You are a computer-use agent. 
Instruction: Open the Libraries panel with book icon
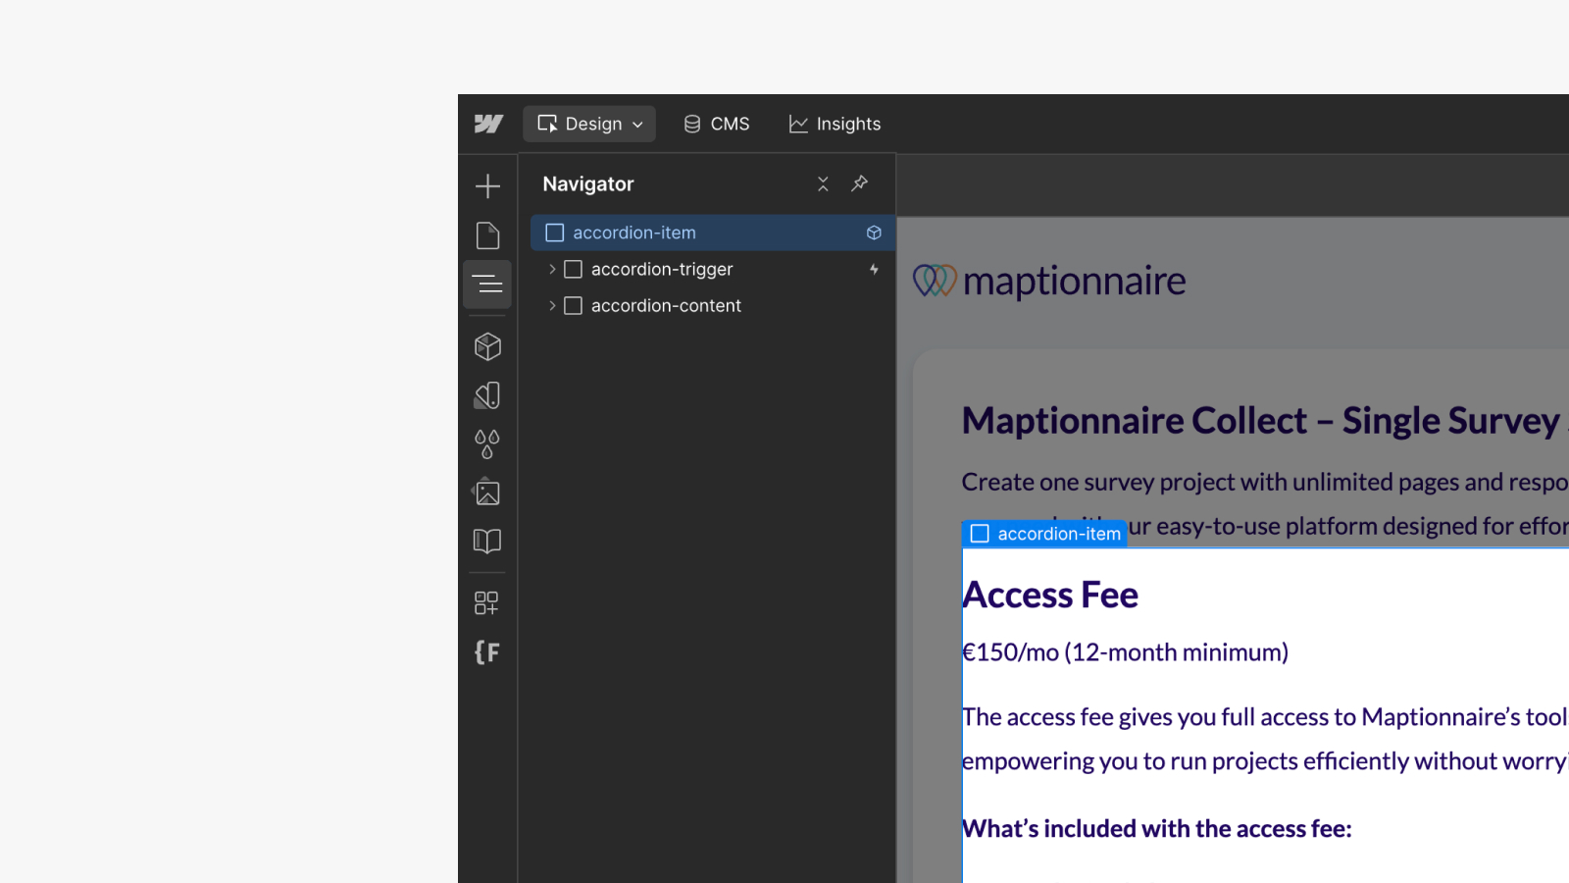point(487,541)
